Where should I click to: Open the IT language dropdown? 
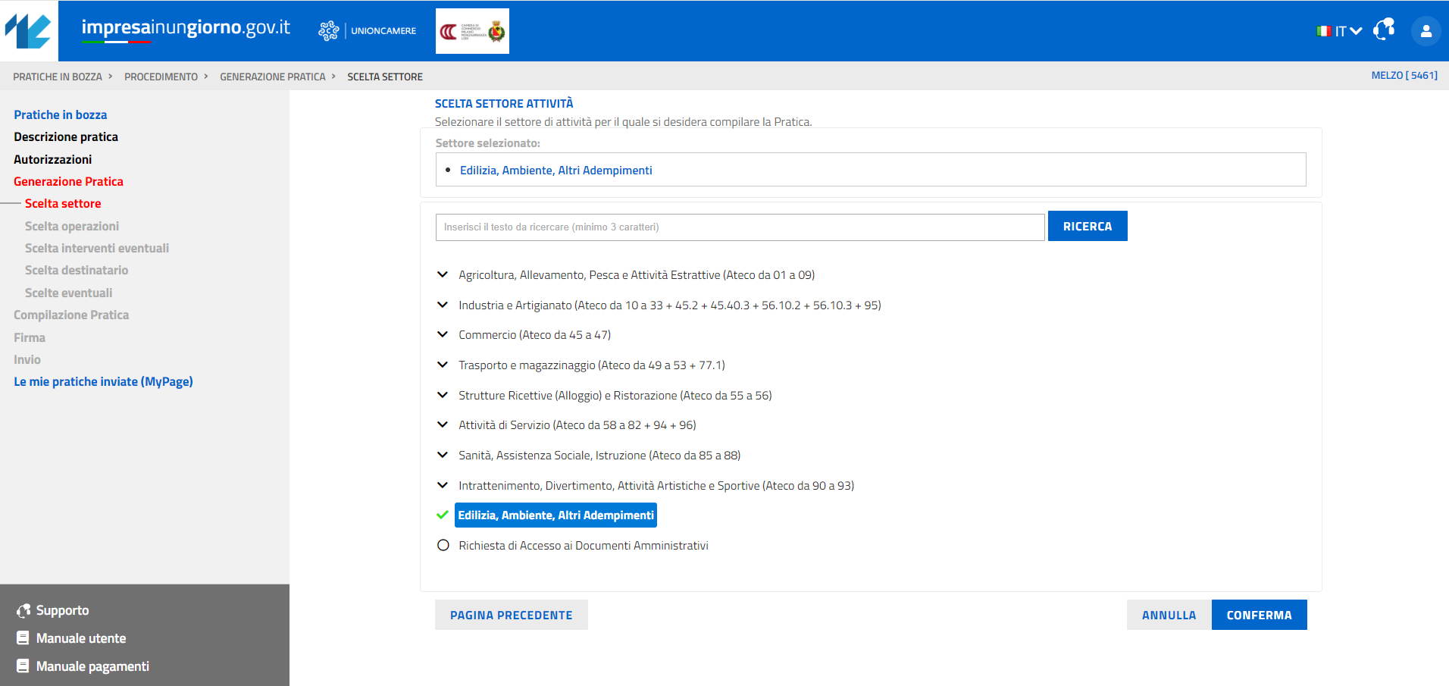coord(1340,31)
